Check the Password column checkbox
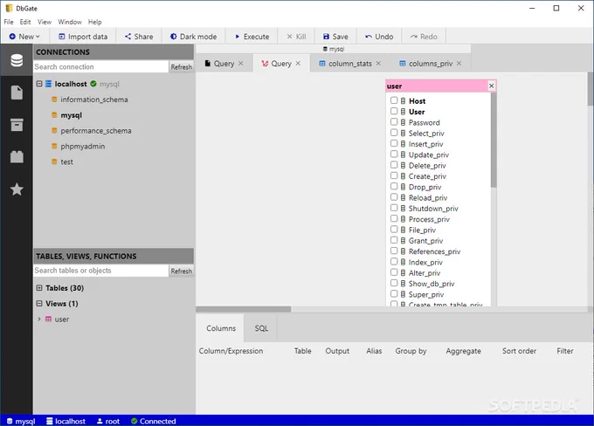This screenshot has height=426, width=594. [394, 122]
